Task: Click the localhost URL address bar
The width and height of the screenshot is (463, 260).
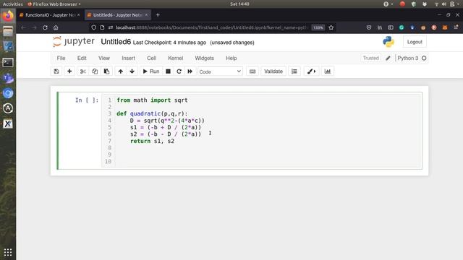Action: [x=211, y=27]
